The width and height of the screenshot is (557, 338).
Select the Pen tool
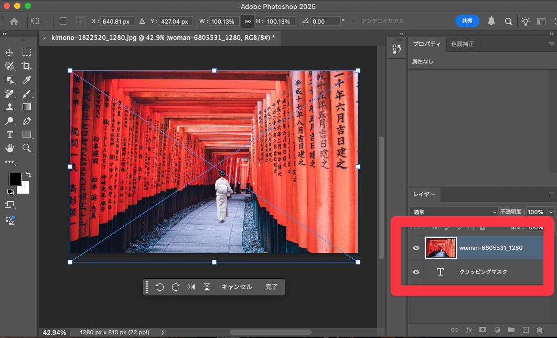coord(27,121)
